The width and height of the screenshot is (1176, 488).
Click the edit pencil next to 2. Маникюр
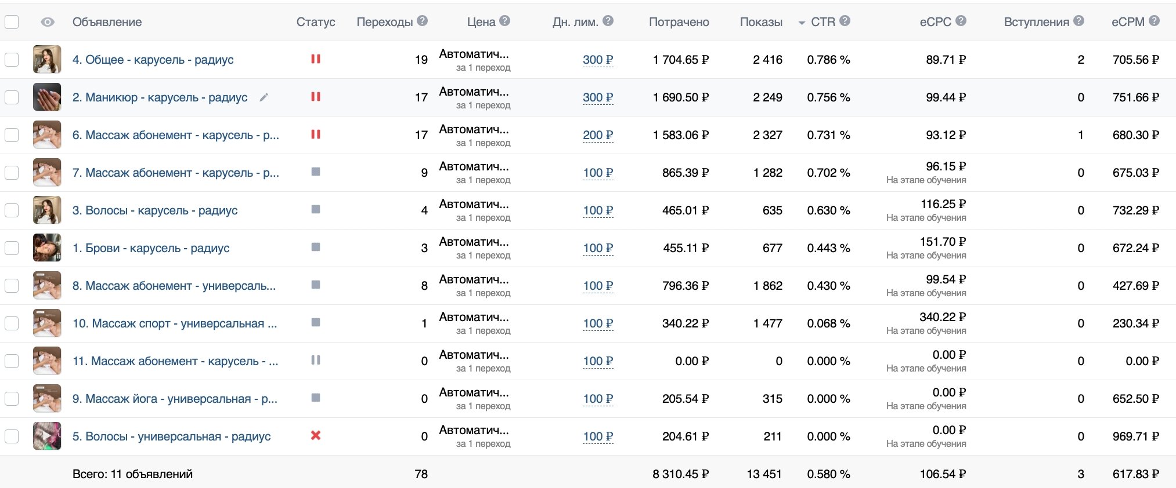click(264, 97)
